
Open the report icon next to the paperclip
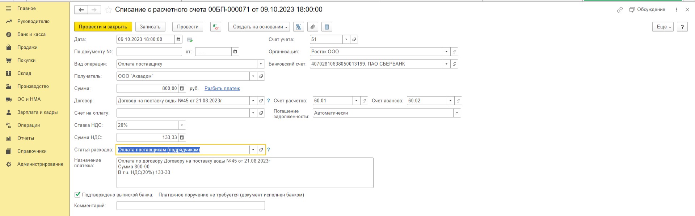[x=327, y=27]
